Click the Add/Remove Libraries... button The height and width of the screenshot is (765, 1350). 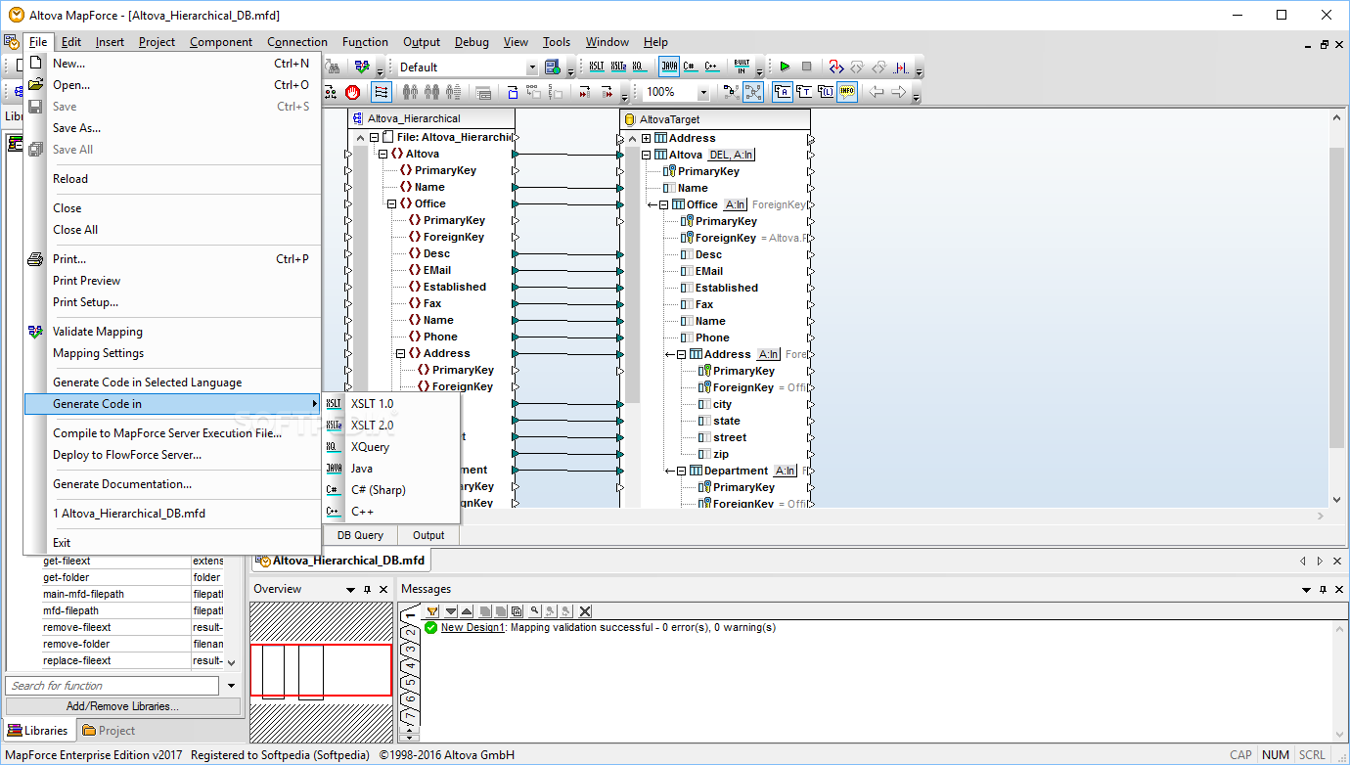pyautogui.click(x=122, y=706)
